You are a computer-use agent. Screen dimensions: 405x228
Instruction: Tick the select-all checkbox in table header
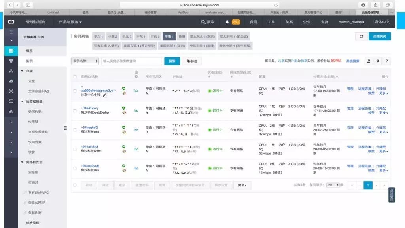pyautogui.click(x=75, y=77)
